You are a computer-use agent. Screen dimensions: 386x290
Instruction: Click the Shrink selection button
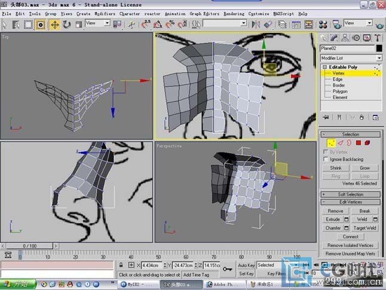click(336, 168)
